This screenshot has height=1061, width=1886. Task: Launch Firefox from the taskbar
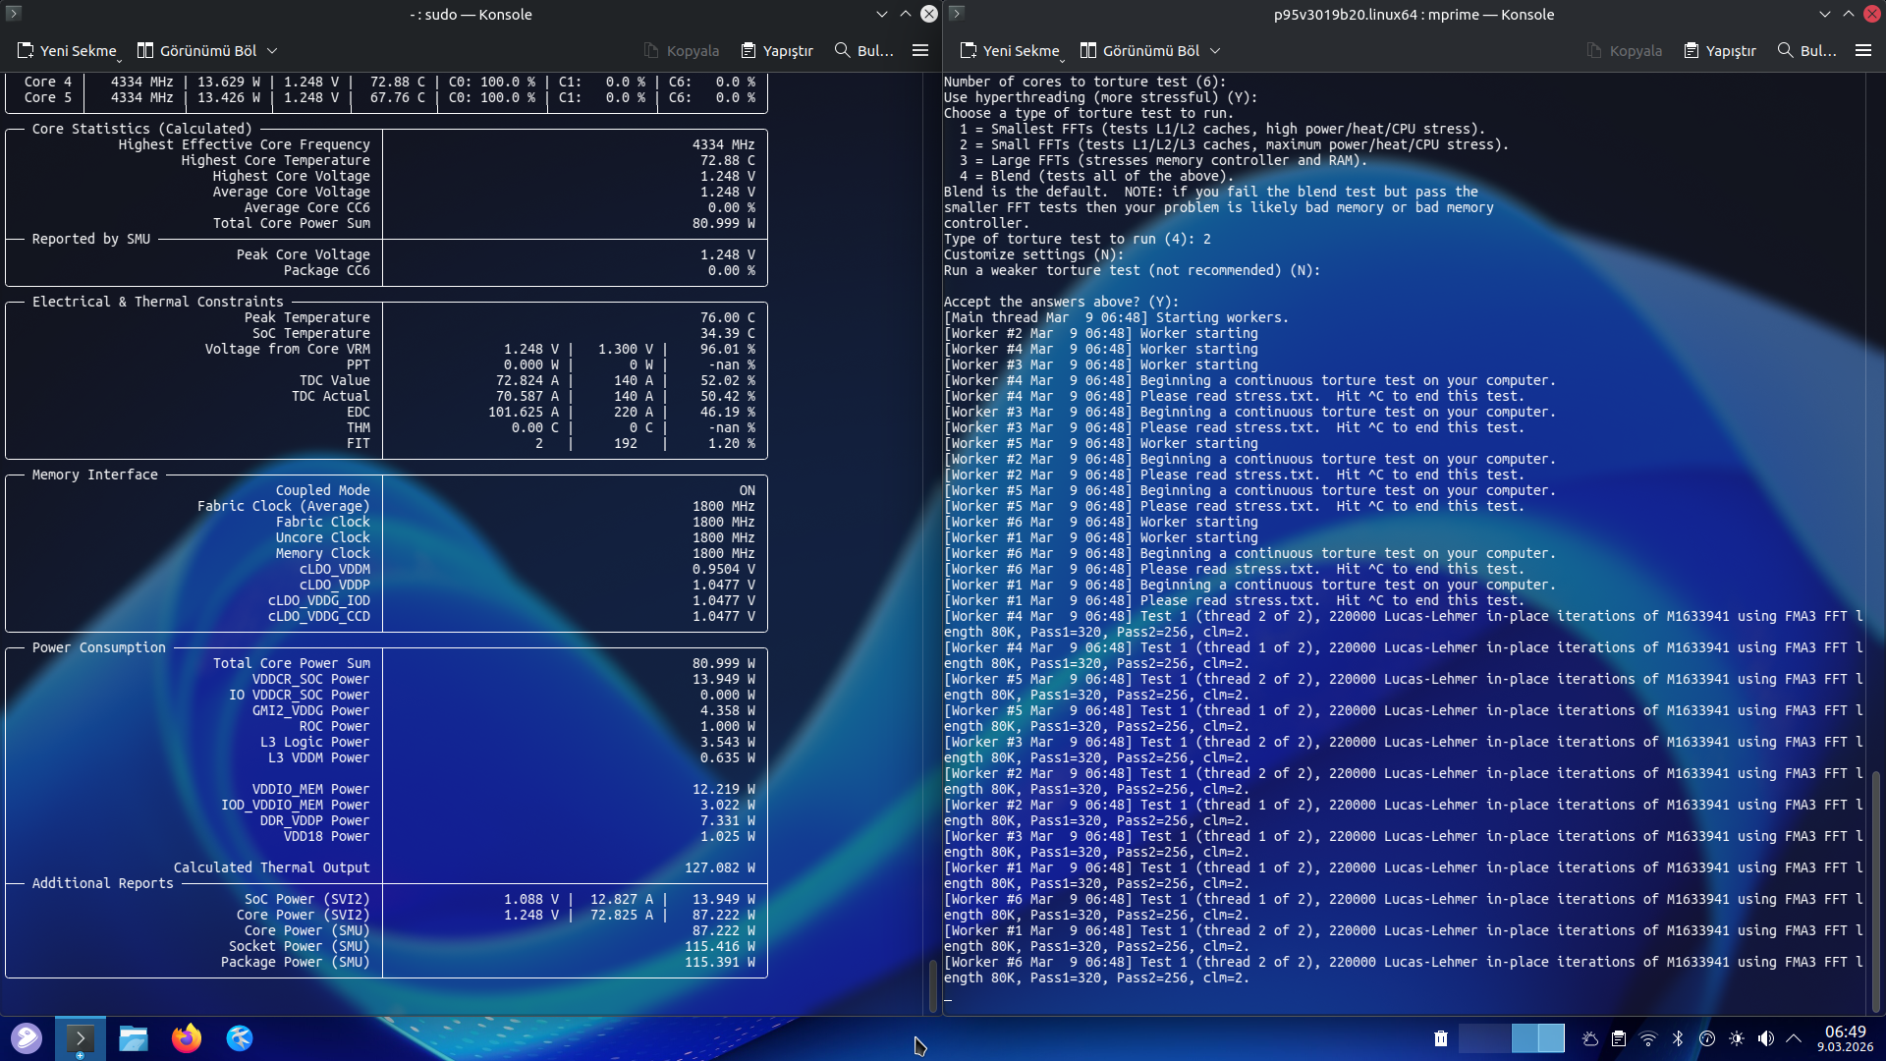click(x=187, y=1038)
